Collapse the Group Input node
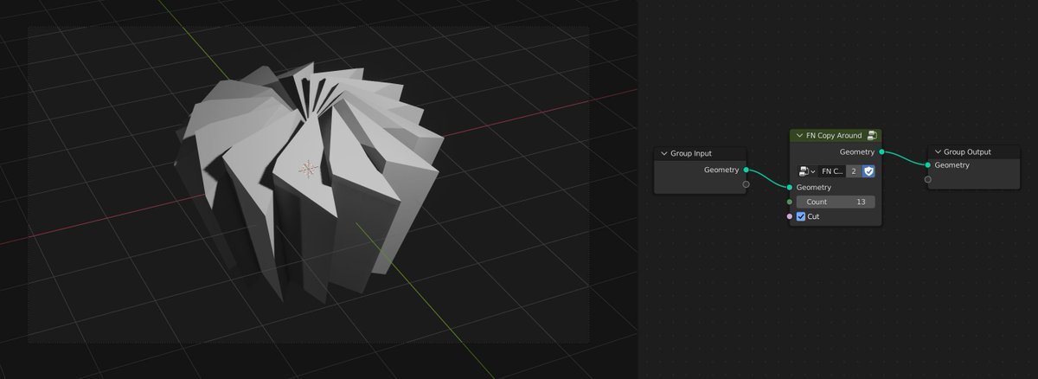1038x379 pixels. click(663, 153)
